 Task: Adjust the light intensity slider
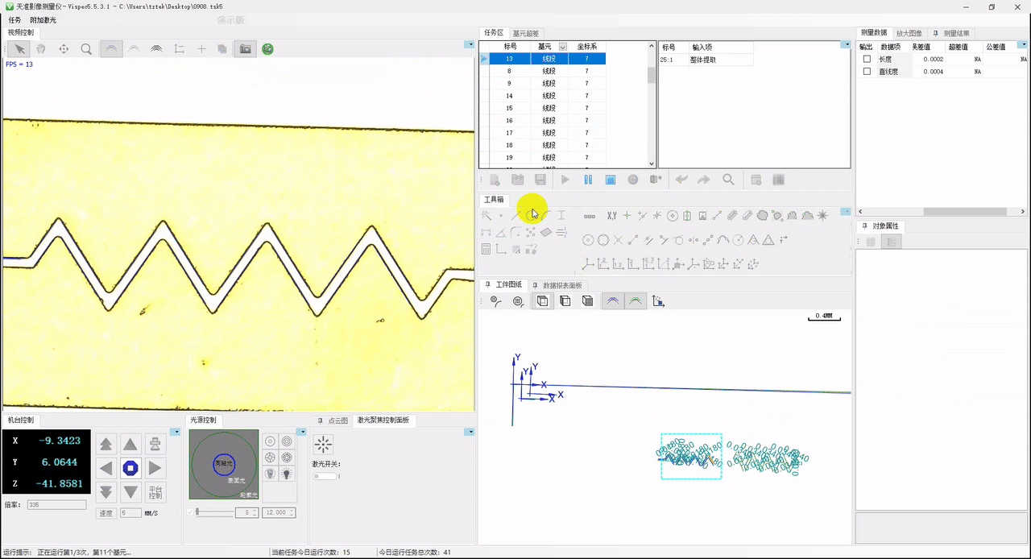[214, 512]
